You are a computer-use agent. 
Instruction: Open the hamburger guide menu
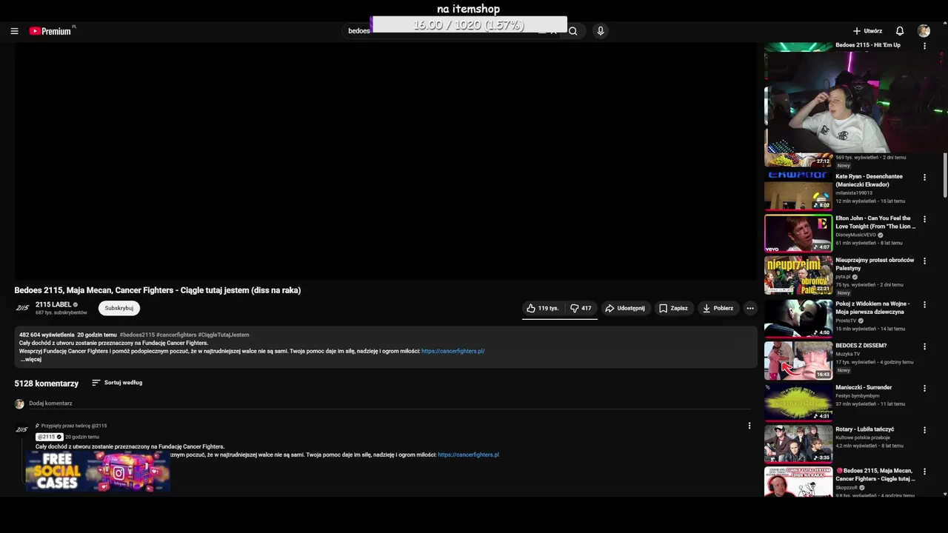(x=14, y=31)
